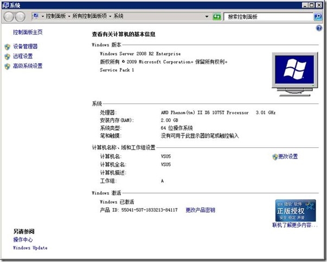Open 远程设置 link
327x262 pixels.
click(23, 56)
